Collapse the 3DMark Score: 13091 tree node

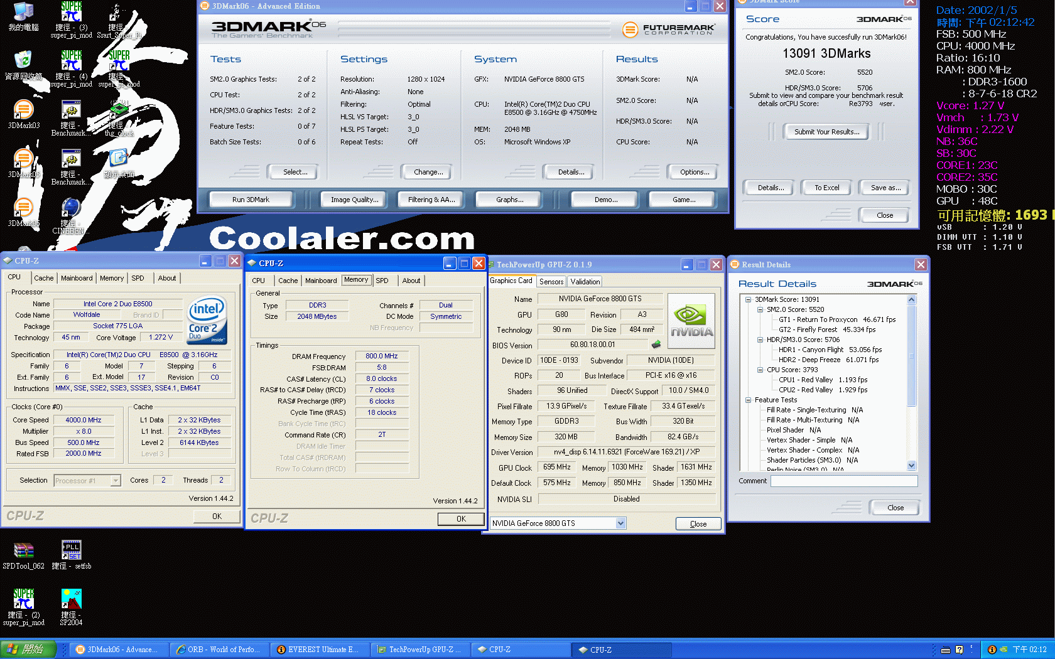point(749,299)
